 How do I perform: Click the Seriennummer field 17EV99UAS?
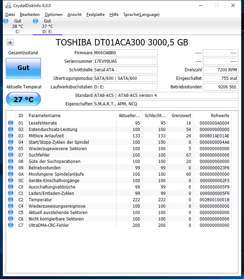tap(126, 61)
